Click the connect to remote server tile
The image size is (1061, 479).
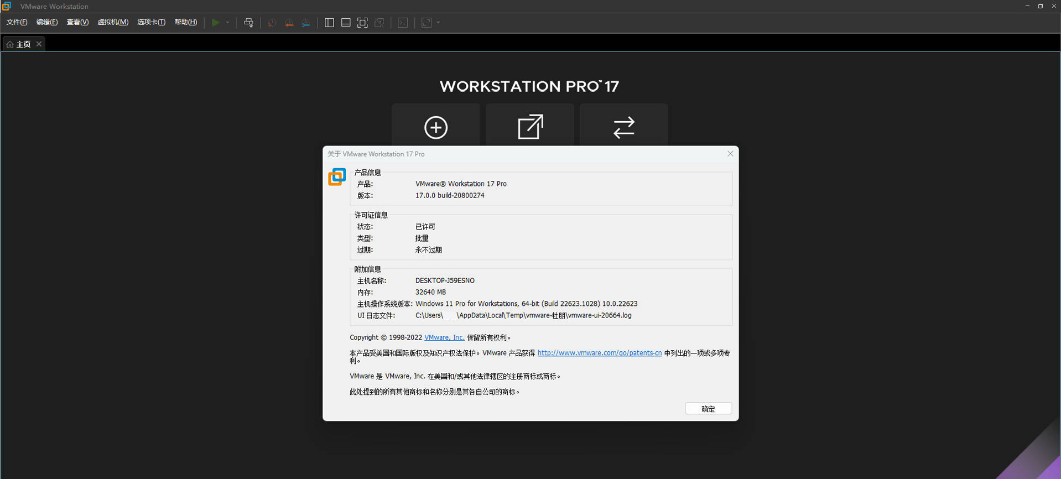coord(624,125)
